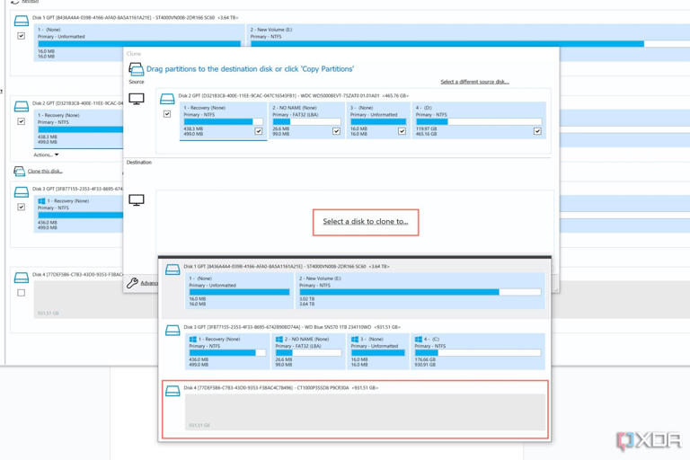Click 'Clone this disk...' link
Viewport: 690px width, 460px height.
click(x=45, y=172)
